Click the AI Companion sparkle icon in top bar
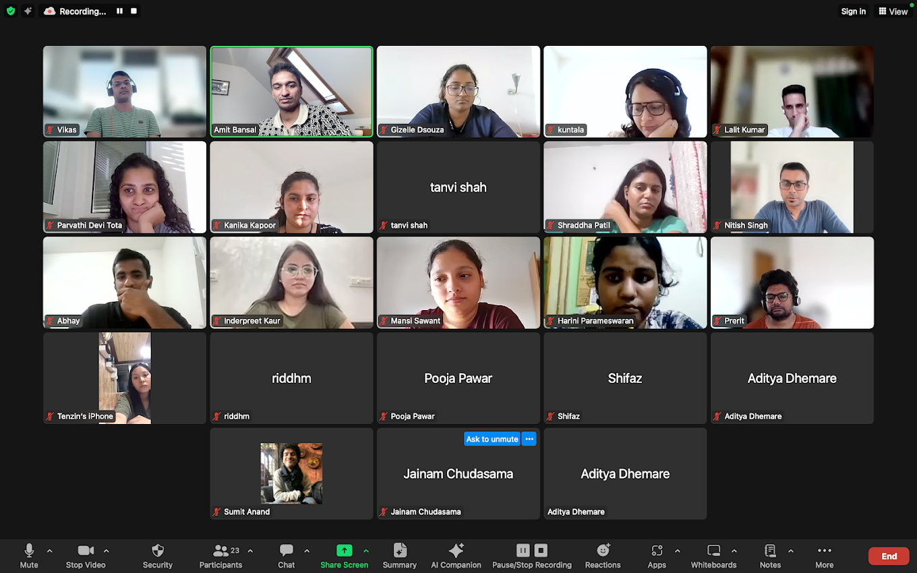917x573 pixels. [28, 11]
